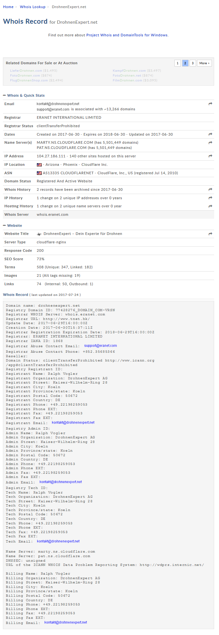Screen dimensions: 219x635
Task: Open the LieferDronnen.com domain listing
Action: (x=26, y=70)
